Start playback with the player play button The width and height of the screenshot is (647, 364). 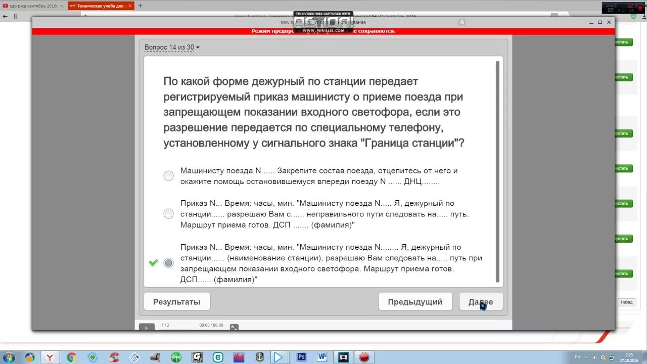147,328
